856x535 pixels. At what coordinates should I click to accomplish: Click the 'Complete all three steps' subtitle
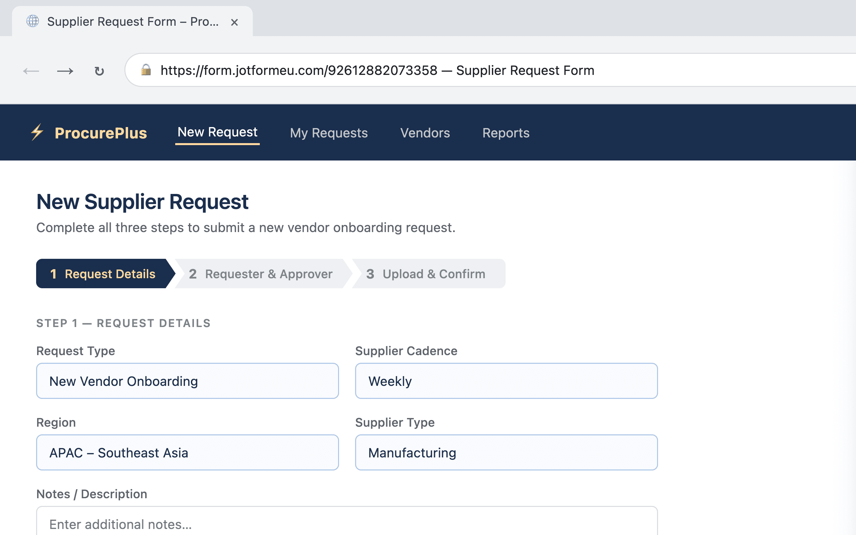click(x=246, y=227)
